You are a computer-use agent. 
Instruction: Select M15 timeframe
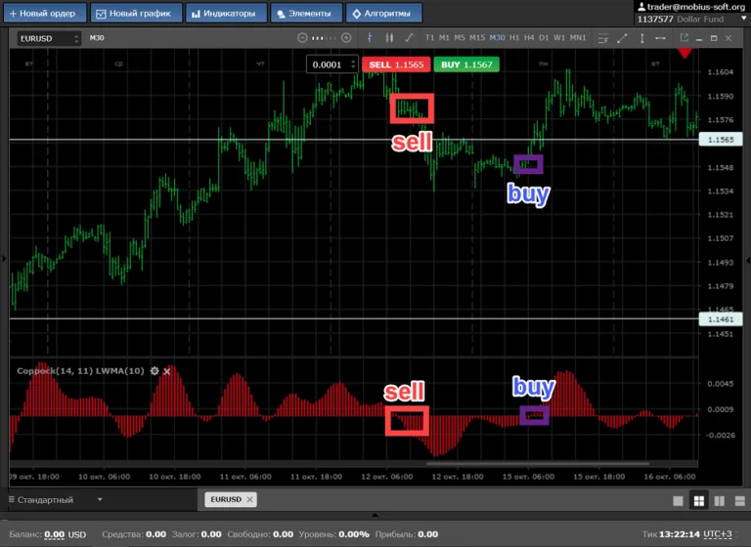(477, 38)
